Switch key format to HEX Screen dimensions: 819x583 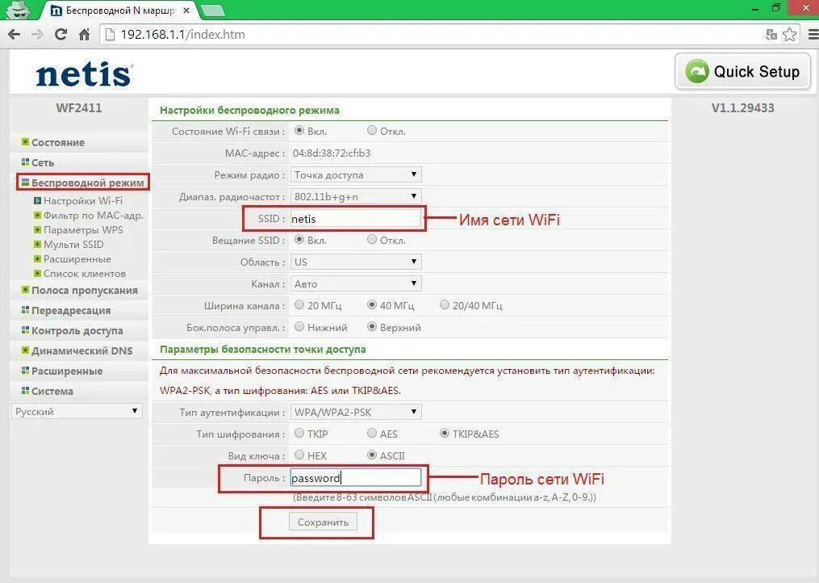299,455
